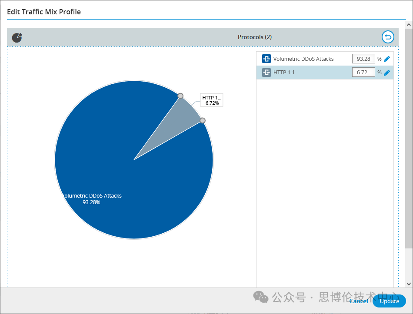Click the Volumetric DDoS Attacks protocol icon
Viewport: 413px width, 314px height.
tap(266, 59)
